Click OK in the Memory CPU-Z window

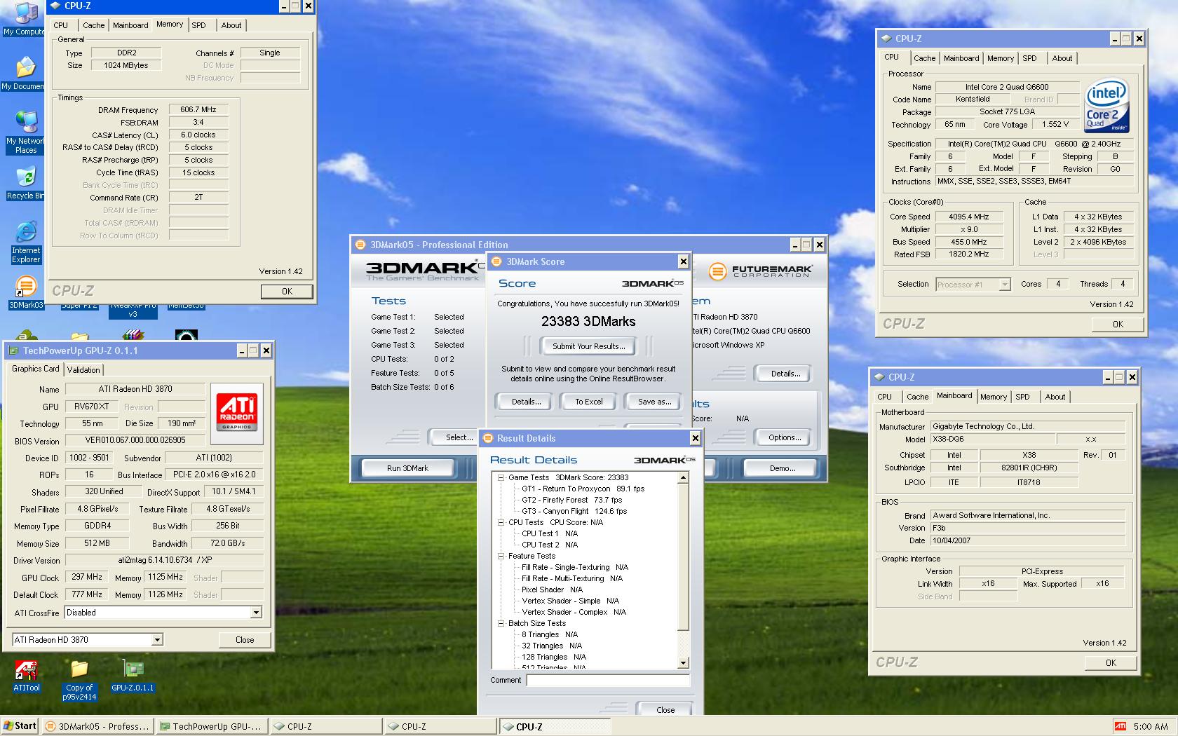(x=287, y=292)
